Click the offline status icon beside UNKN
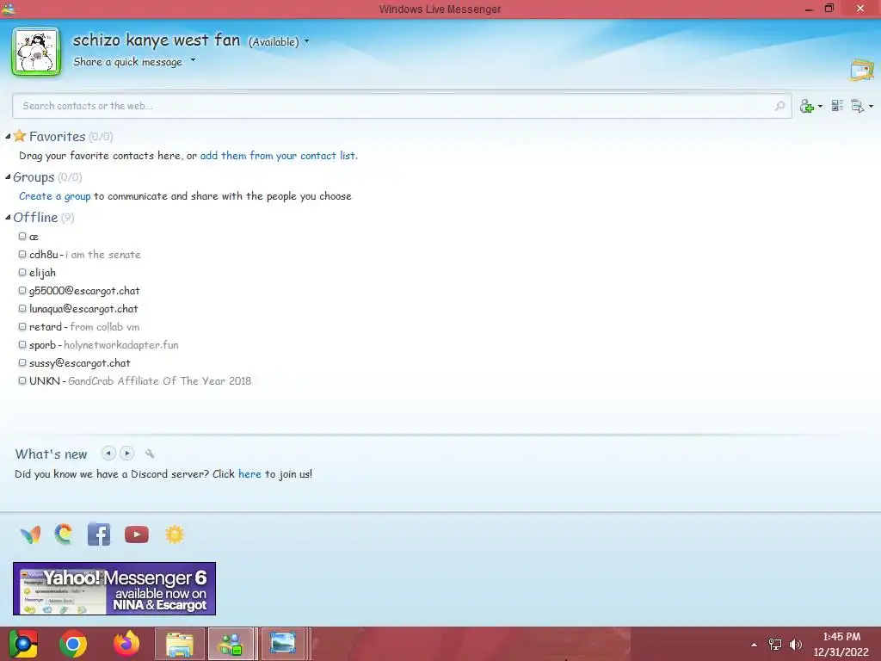Viewport: 881px width, 661px height. pos(22,380)
